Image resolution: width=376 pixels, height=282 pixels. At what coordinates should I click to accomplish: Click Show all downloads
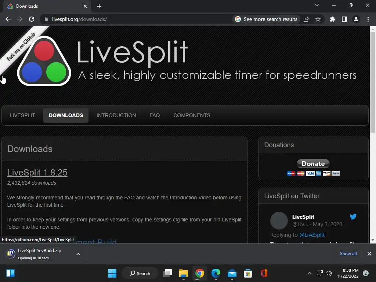click(348, 254)
